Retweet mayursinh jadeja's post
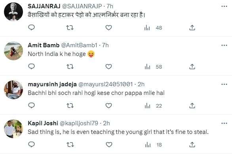 (x=70, y=106)
